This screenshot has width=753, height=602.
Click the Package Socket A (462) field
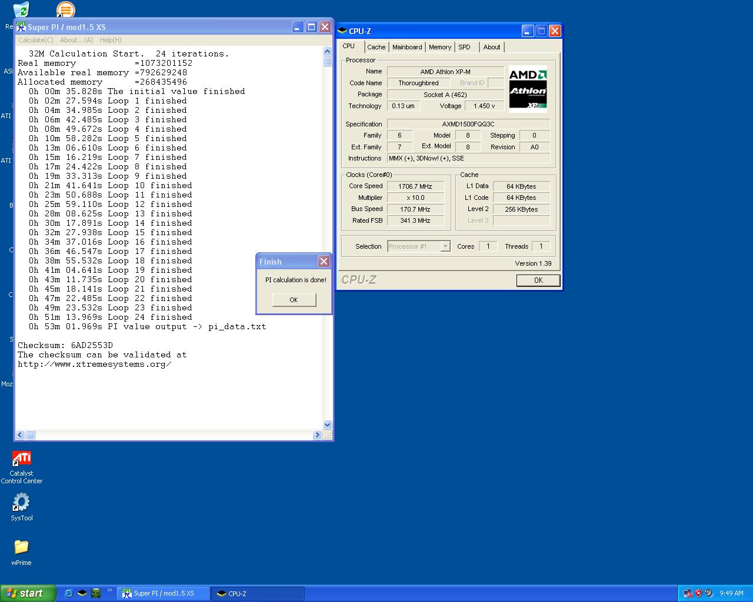point(445,95)
